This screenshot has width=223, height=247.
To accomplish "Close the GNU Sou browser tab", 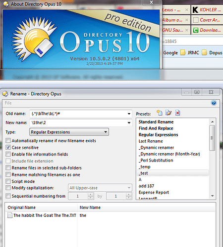I will click(187, 30).
